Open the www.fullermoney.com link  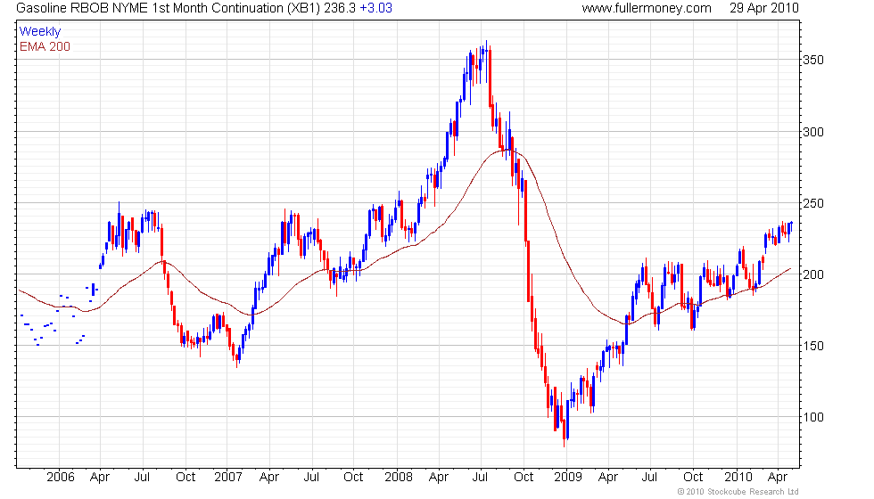[647, 8]
